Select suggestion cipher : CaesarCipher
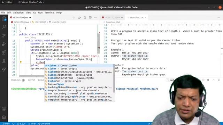 tap(79, 66)
